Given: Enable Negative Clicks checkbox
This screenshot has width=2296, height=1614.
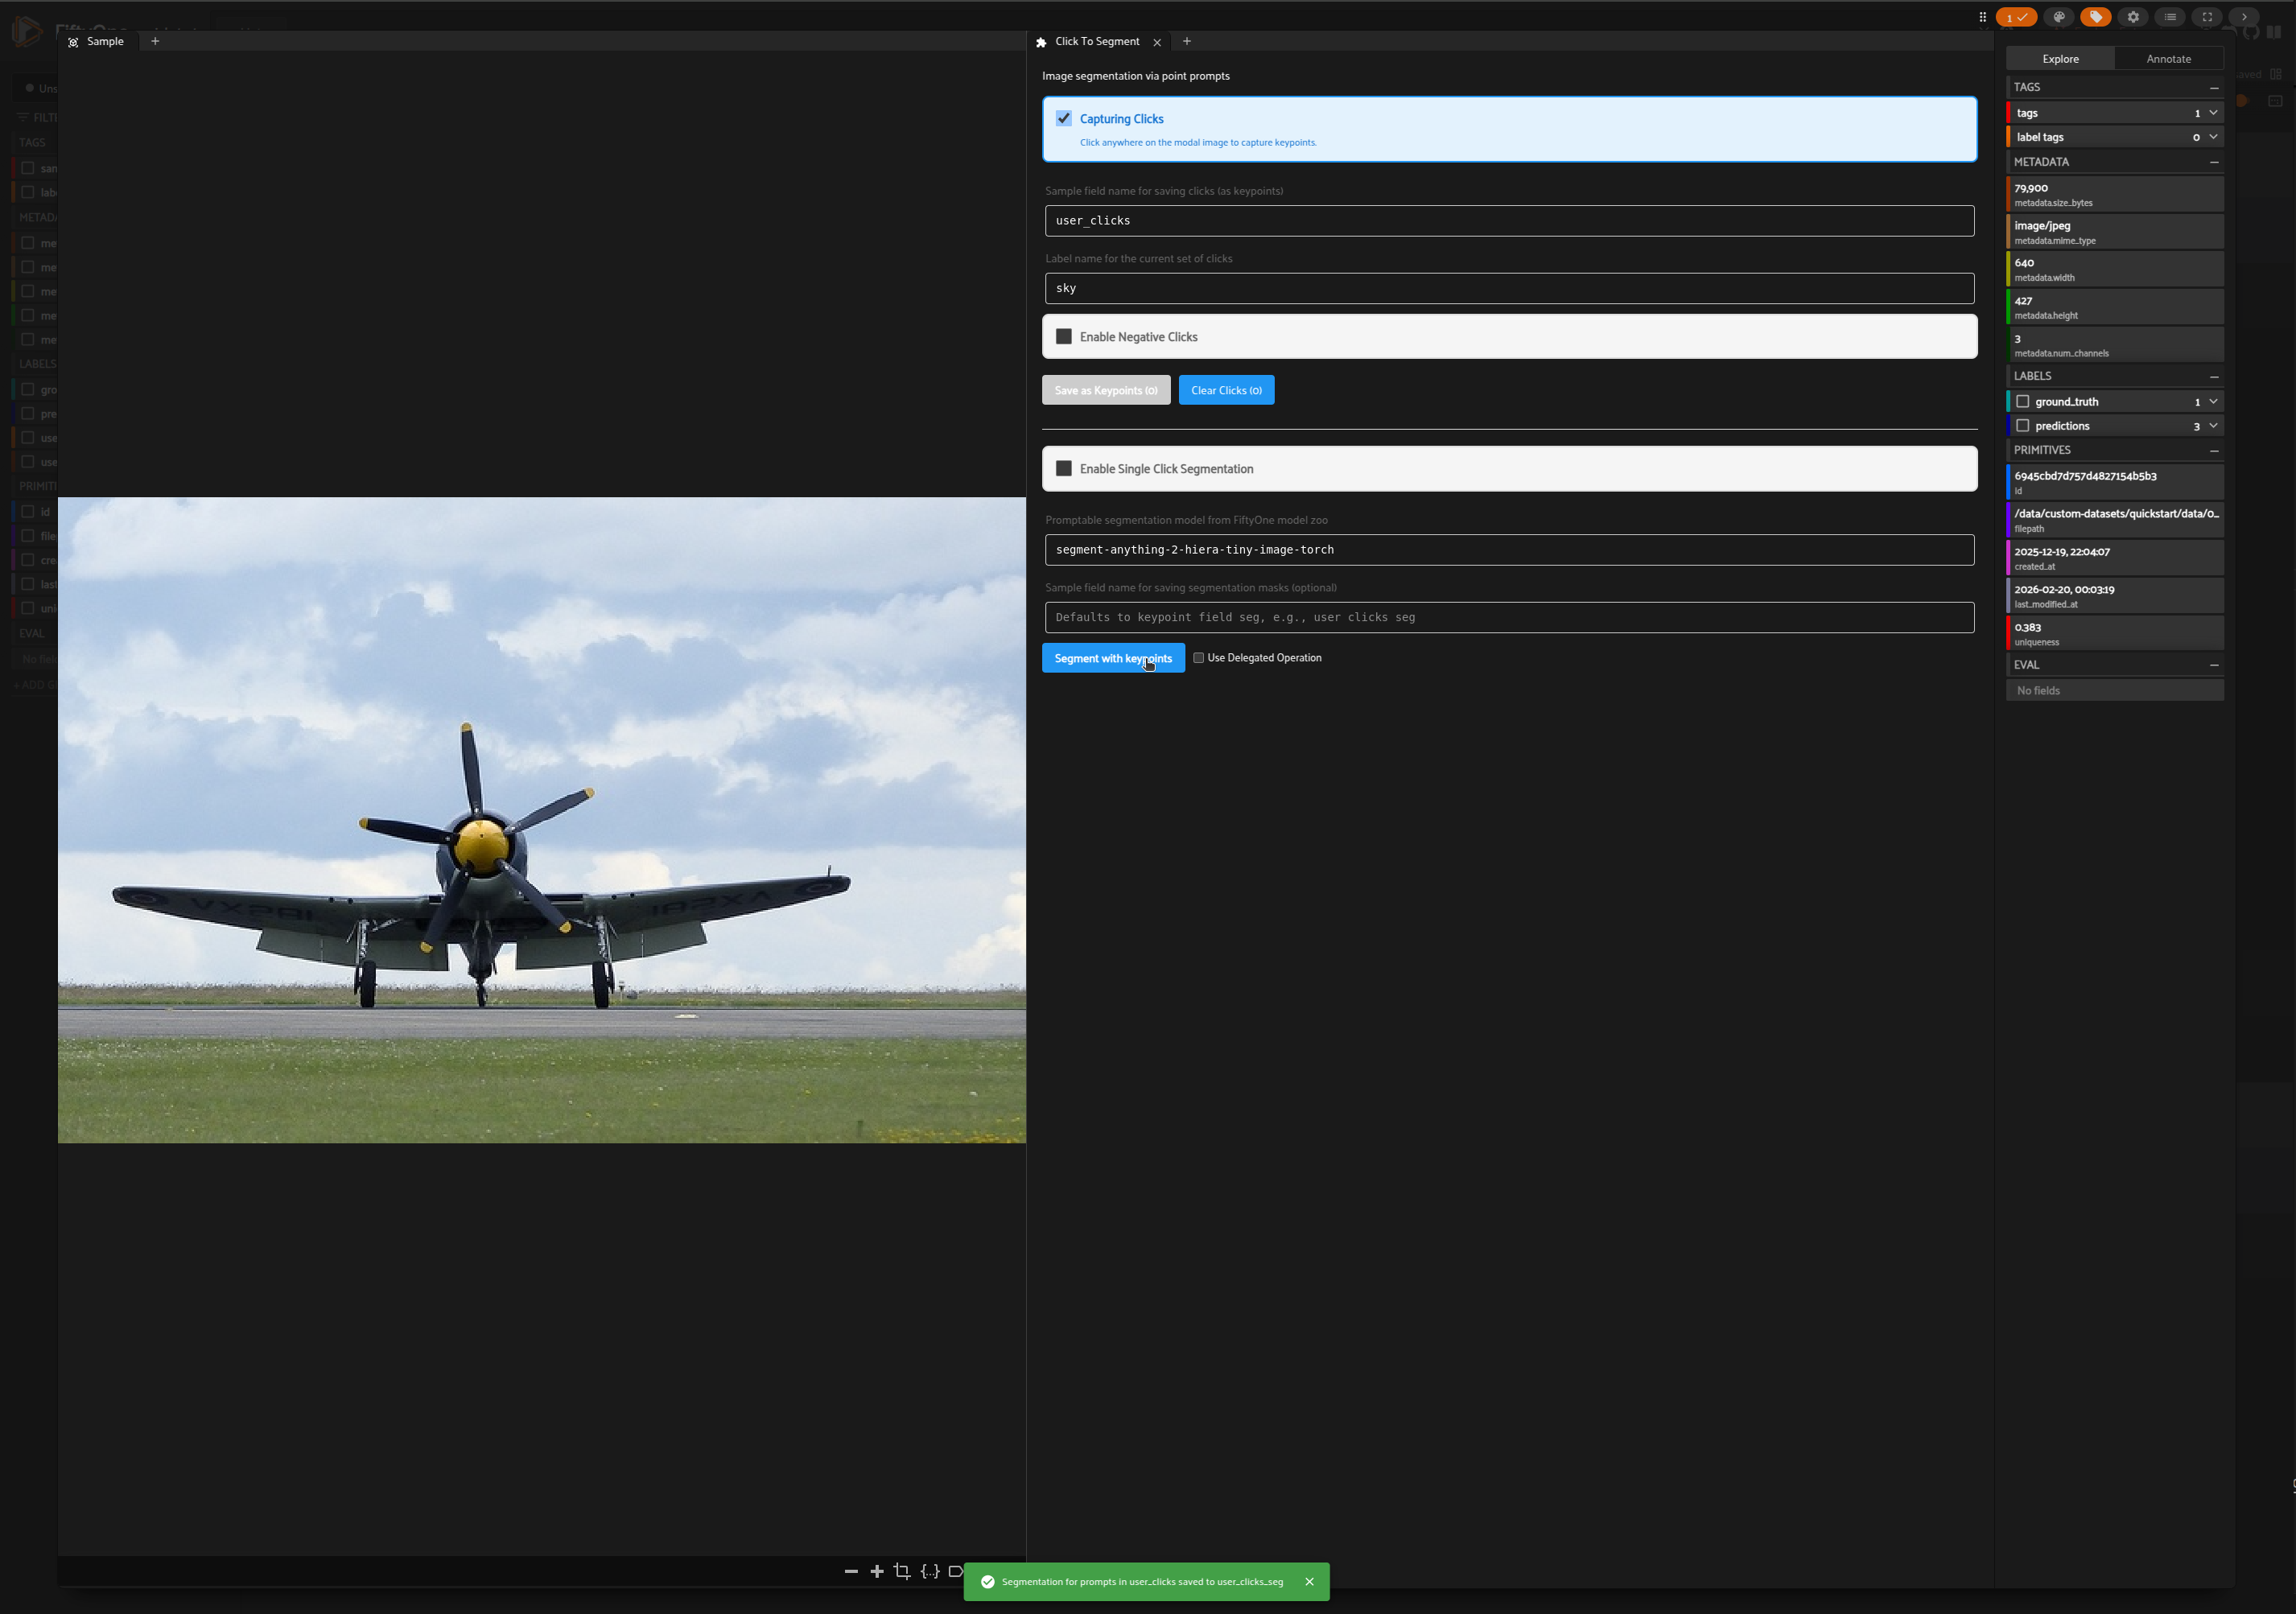Looking at the screenshot, I should tap(1063, 337).
